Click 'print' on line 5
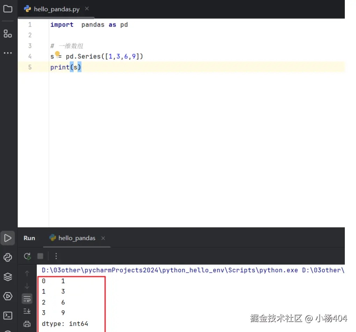 [x=60, y=67]
